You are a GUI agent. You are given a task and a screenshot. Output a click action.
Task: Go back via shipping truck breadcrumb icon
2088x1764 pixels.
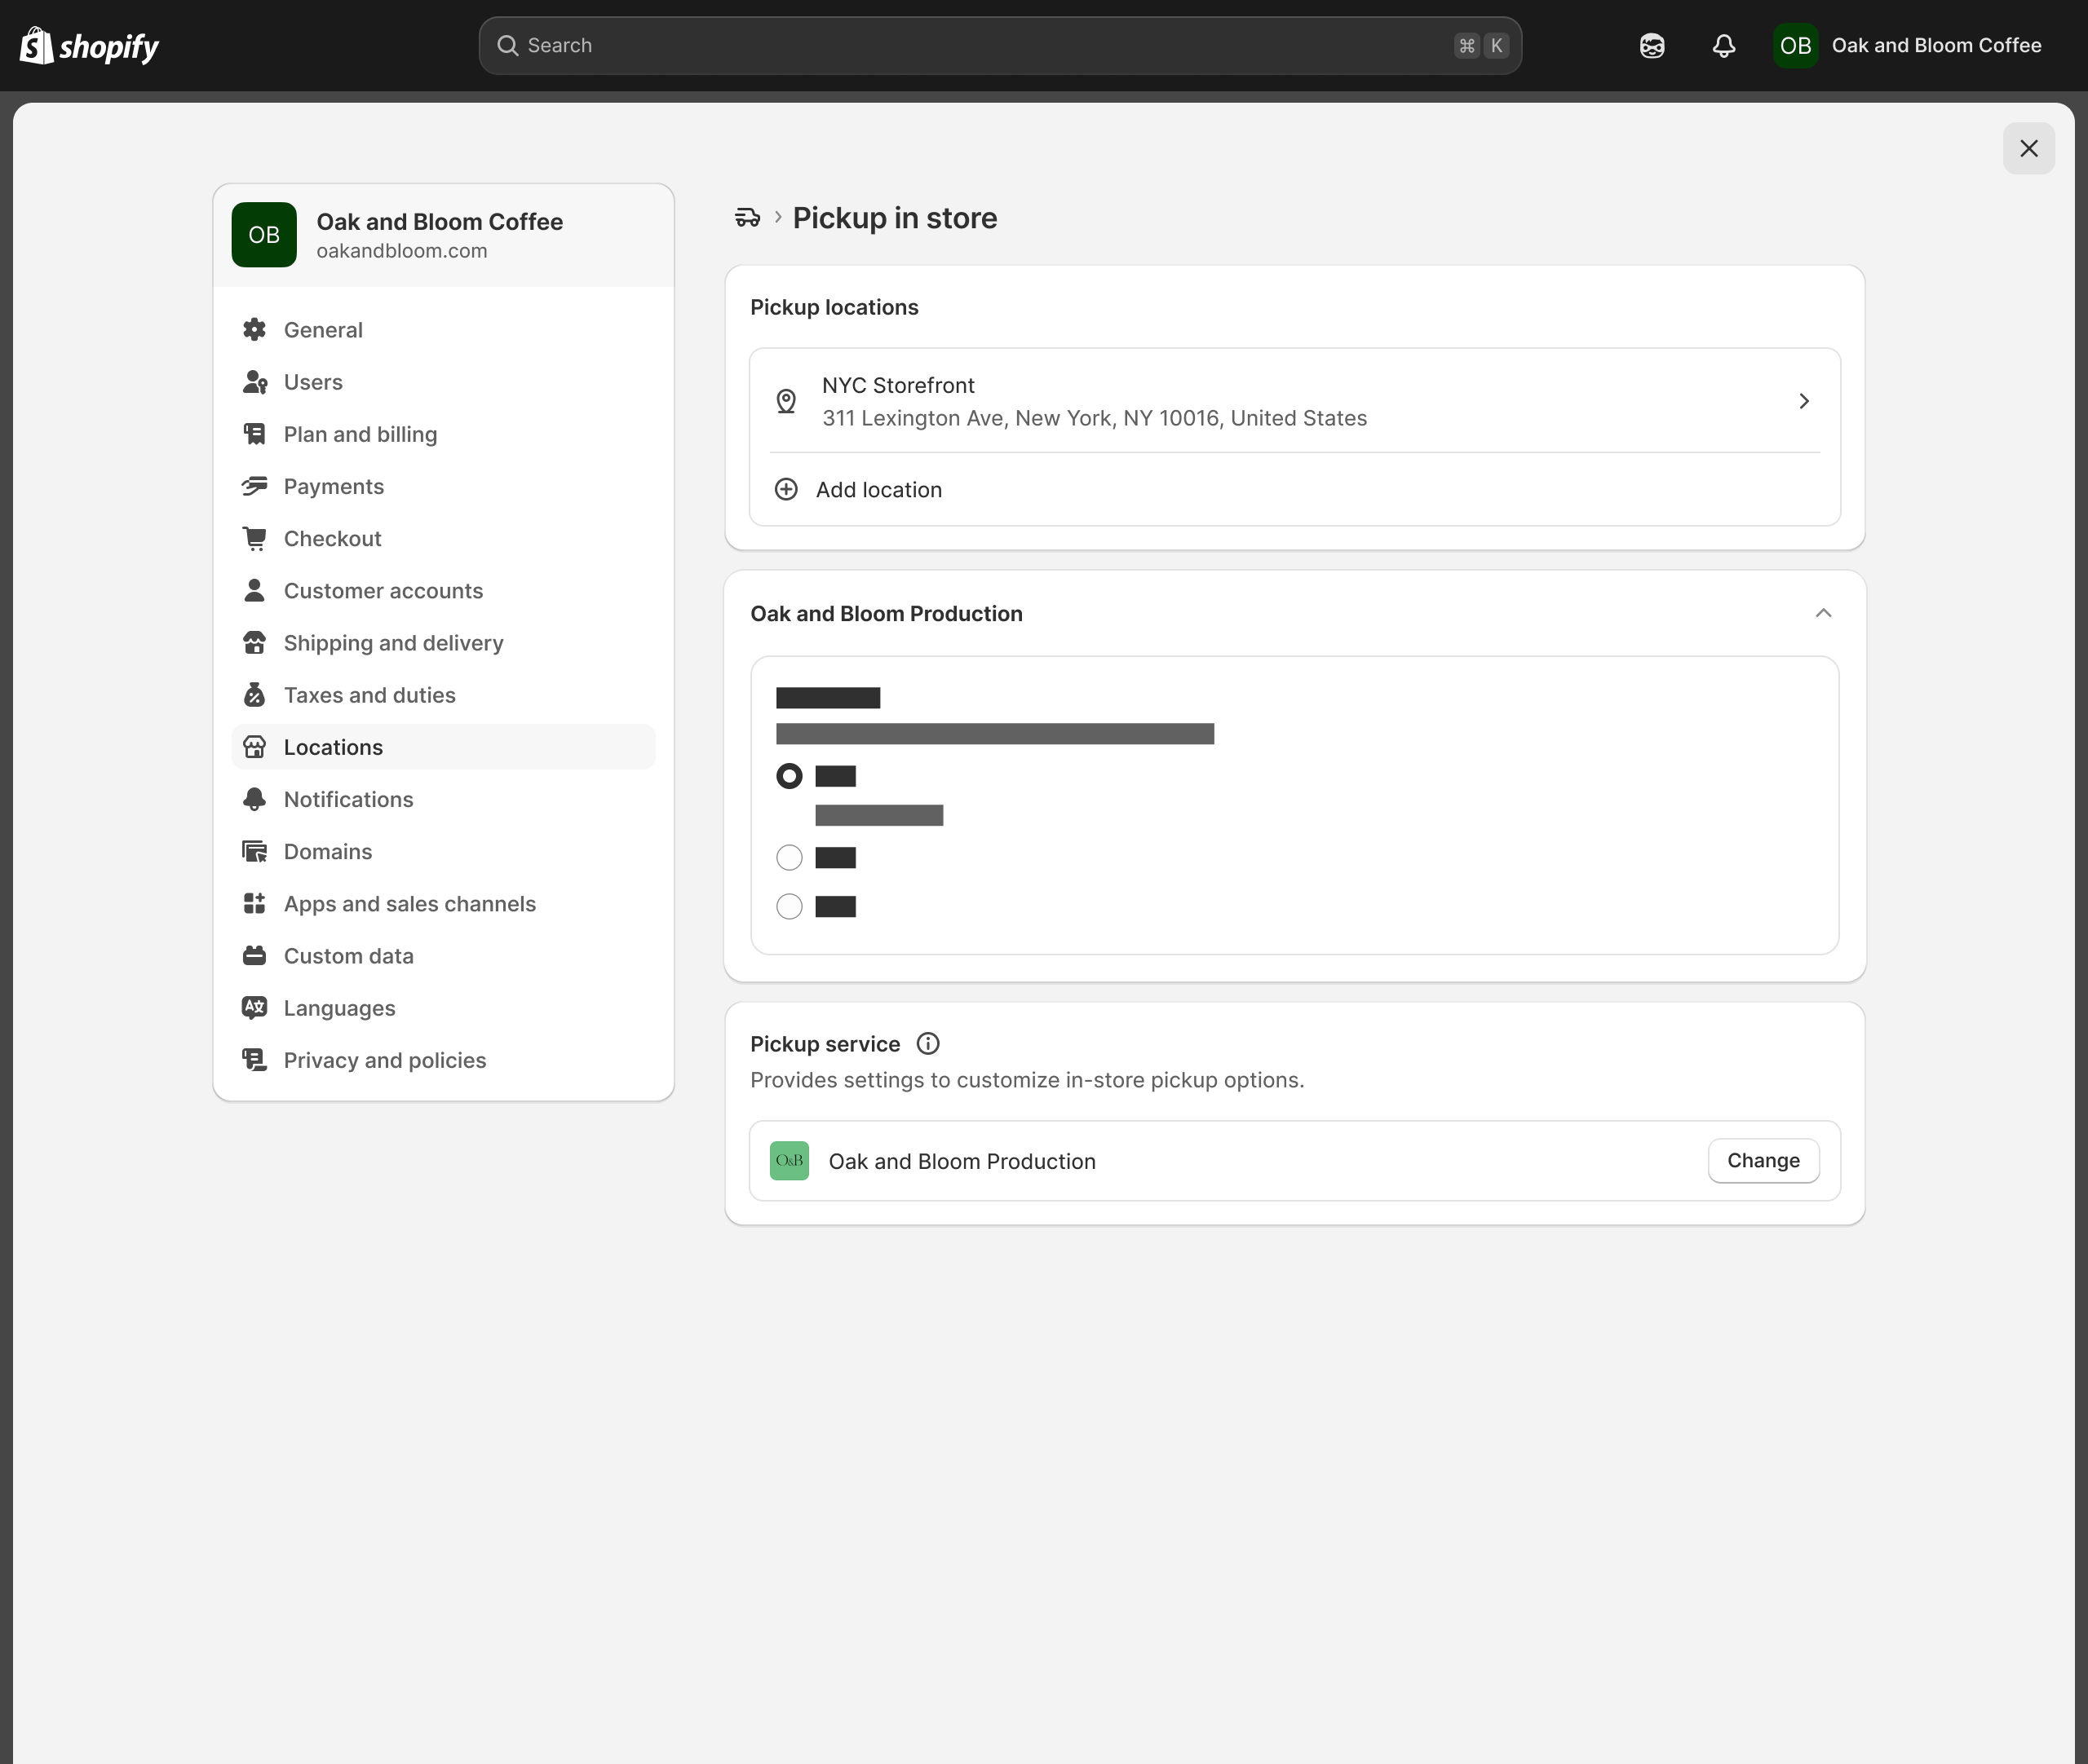[747, 217]
